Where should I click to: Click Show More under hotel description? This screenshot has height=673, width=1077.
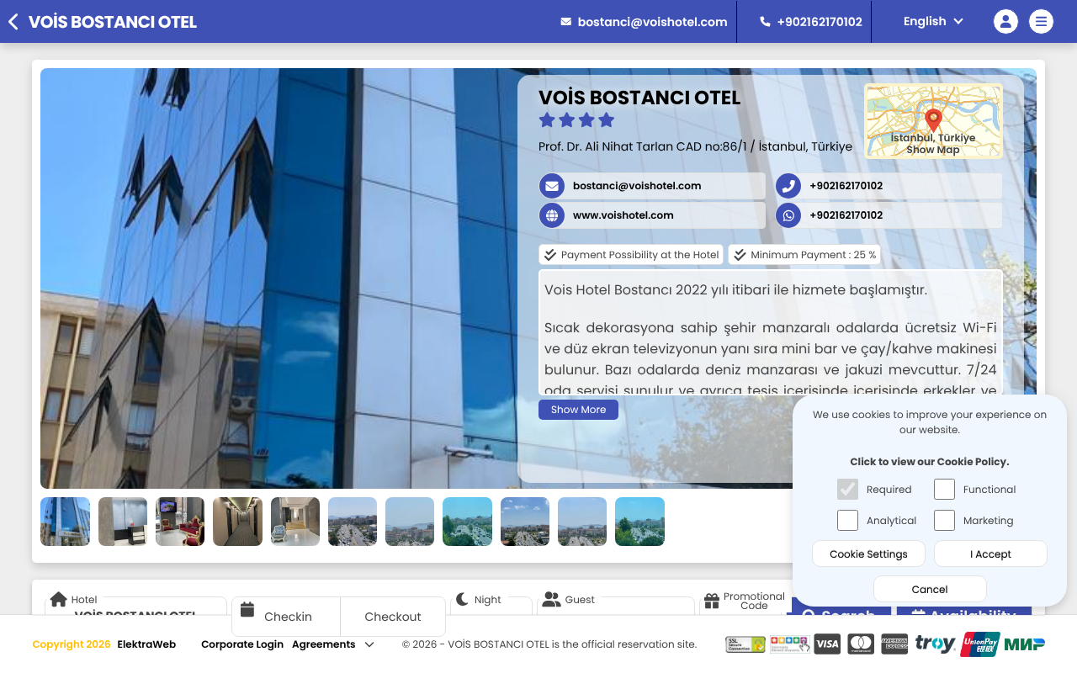[x=578, y=410]
